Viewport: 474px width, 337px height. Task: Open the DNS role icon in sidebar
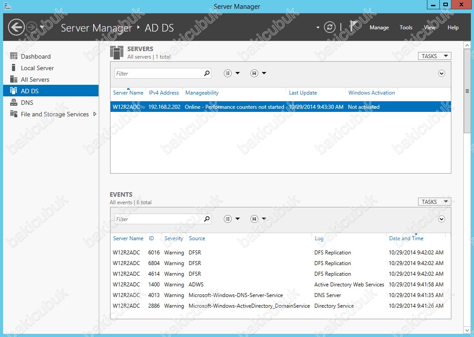14,103
